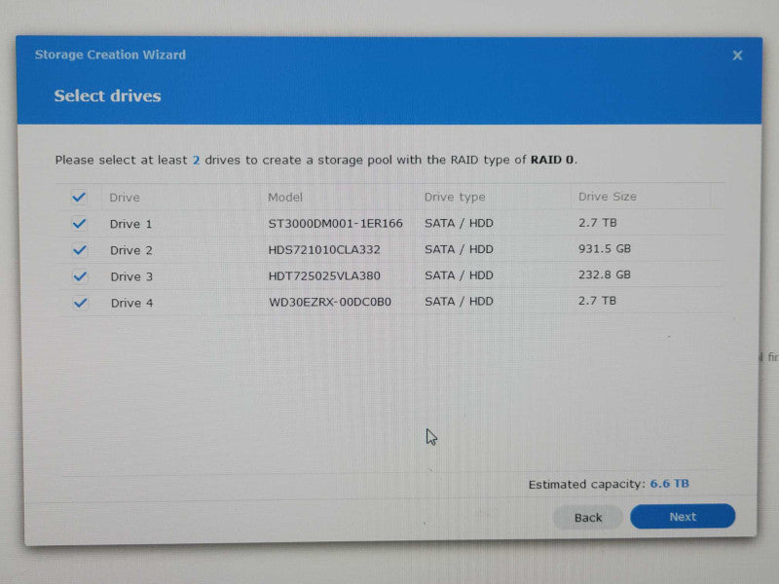Select the Drive 2 row label

tap(131, 250)
